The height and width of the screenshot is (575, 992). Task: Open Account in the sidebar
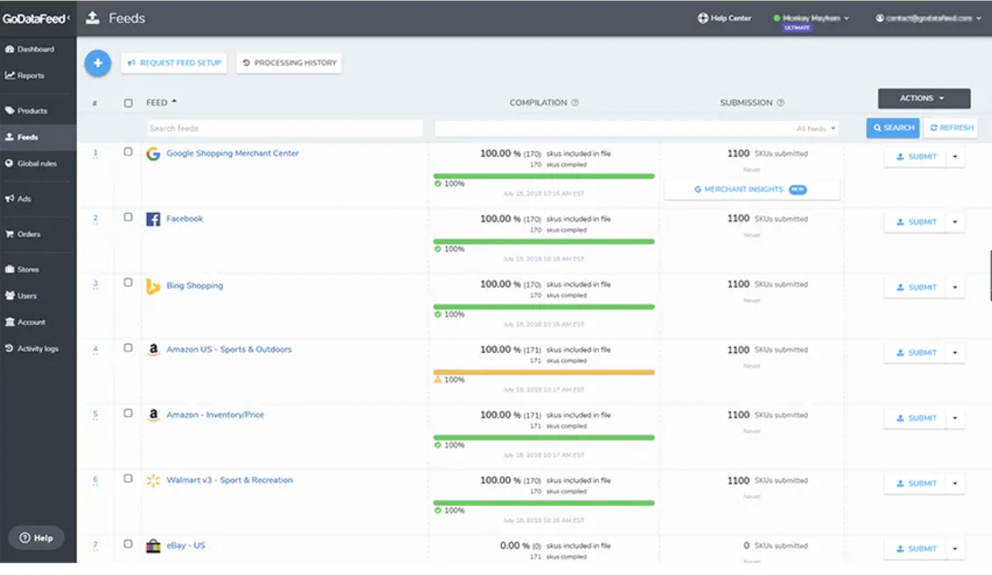25,322
